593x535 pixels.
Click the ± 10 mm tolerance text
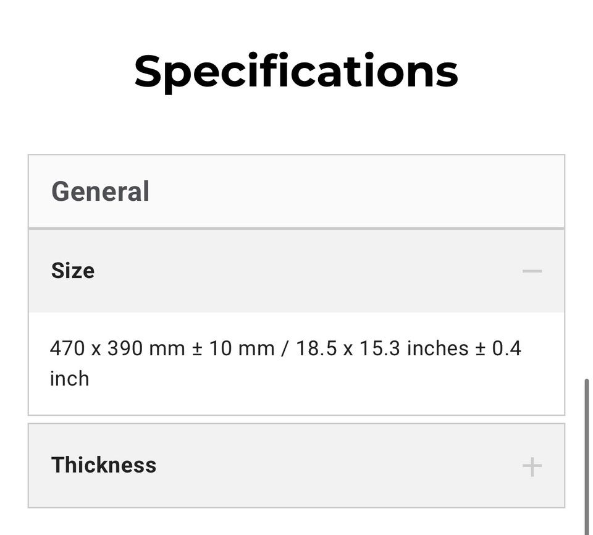pos(233,348)
